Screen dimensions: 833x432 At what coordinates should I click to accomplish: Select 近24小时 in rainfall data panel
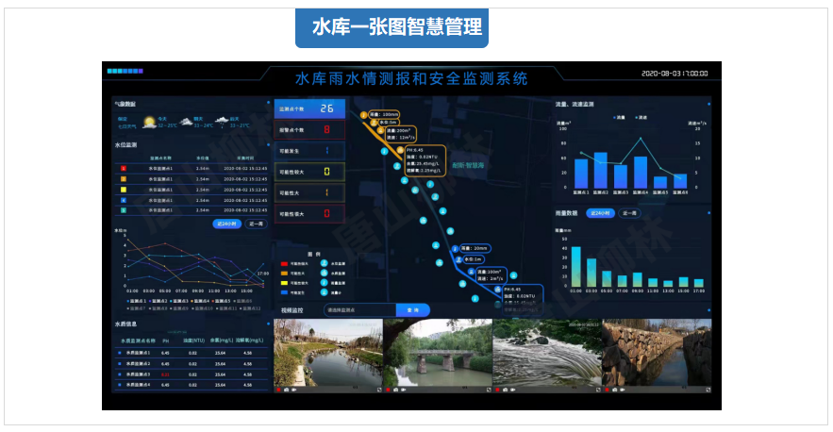(600, 213)
